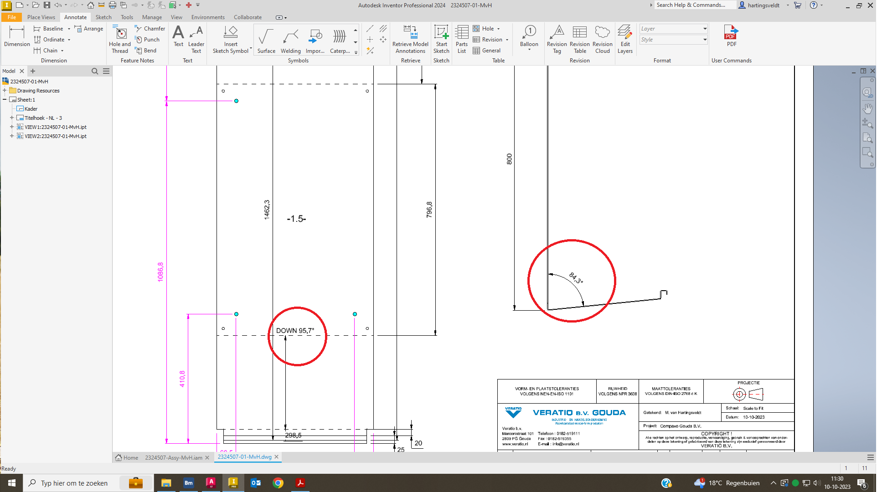The width and height of the screenshot is (877, 492).
Task: Launch Google Chrome from the taskbar
Action: (x=278, y=482)
